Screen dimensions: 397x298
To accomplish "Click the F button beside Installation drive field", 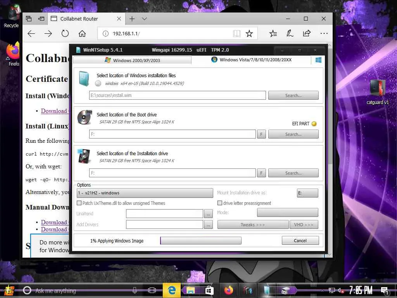I will point(261,173).
